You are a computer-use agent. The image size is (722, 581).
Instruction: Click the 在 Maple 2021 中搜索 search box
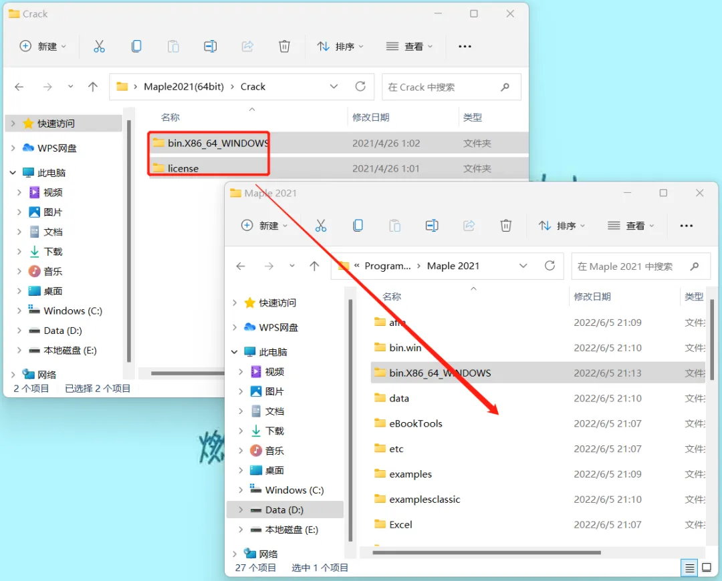640,266
